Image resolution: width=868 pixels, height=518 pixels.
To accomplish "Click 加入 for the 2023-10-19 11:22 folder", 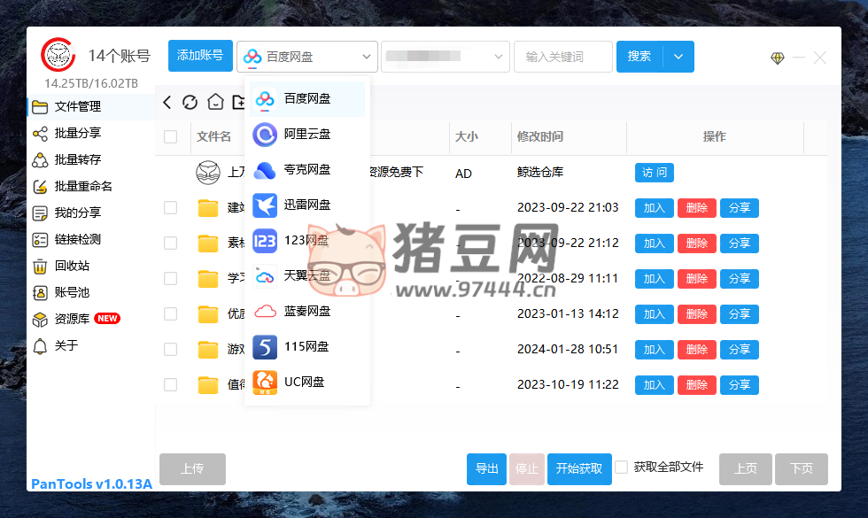I will (x=655, y=385).
